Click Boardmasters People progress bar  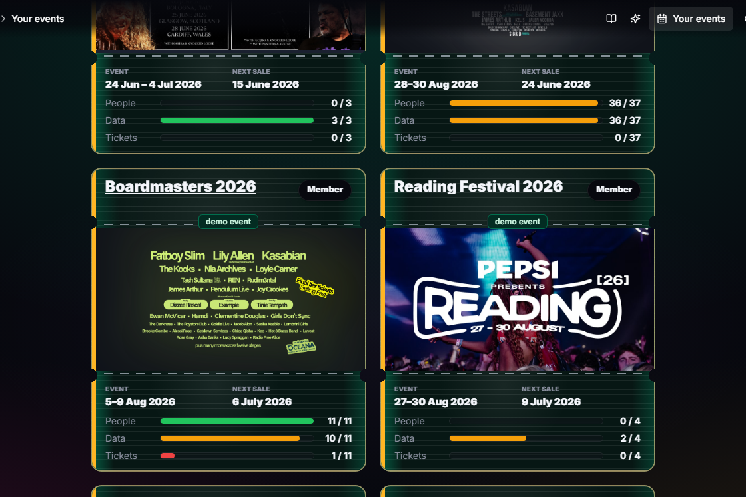tap(237, 421)
